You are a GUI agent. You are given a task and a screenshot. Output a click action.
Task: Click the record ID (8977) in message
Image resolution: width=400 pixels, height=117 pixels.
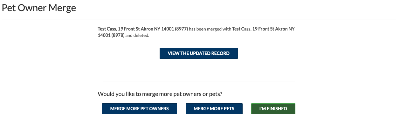coord(182,29)
